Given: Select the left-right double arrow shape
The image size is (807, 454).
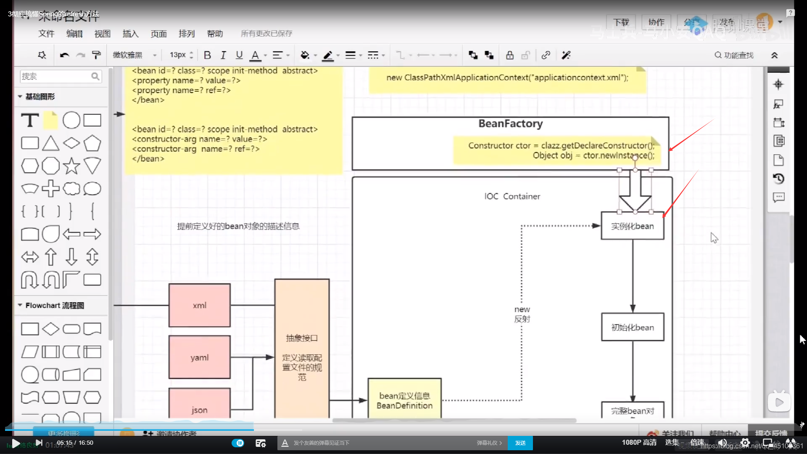Looking at the screenshot, I should coord(30,257).
